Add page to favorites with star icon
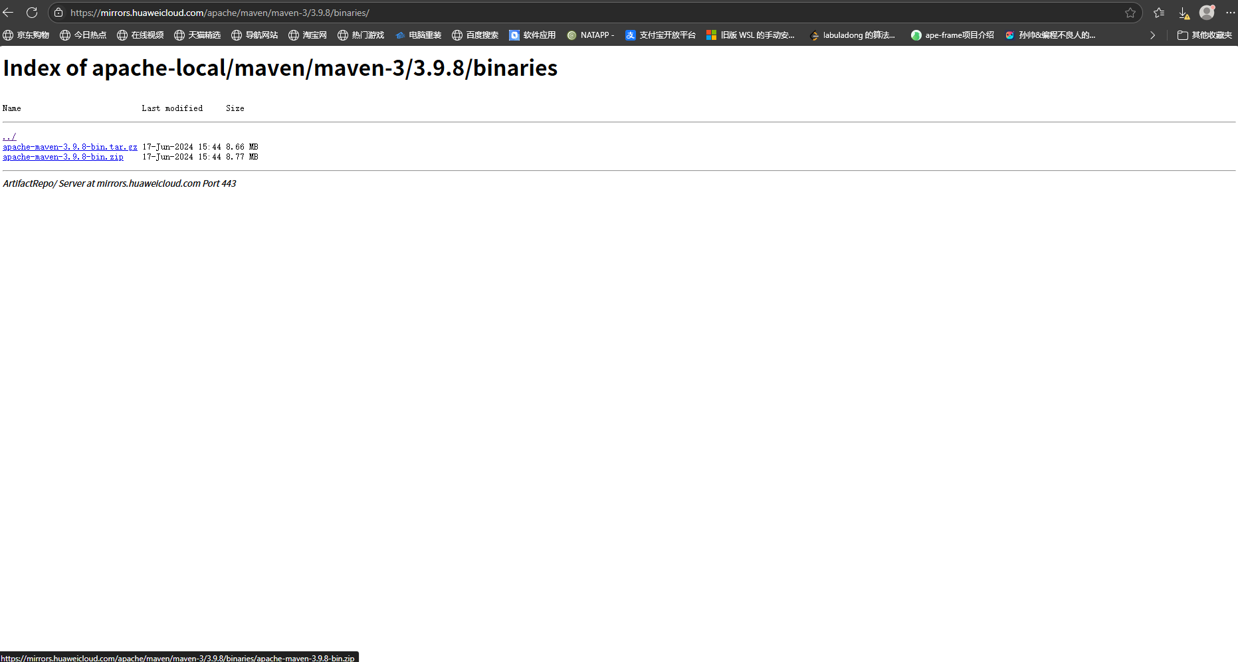This screenshot has width=1238, height=662. point(1130,13)
